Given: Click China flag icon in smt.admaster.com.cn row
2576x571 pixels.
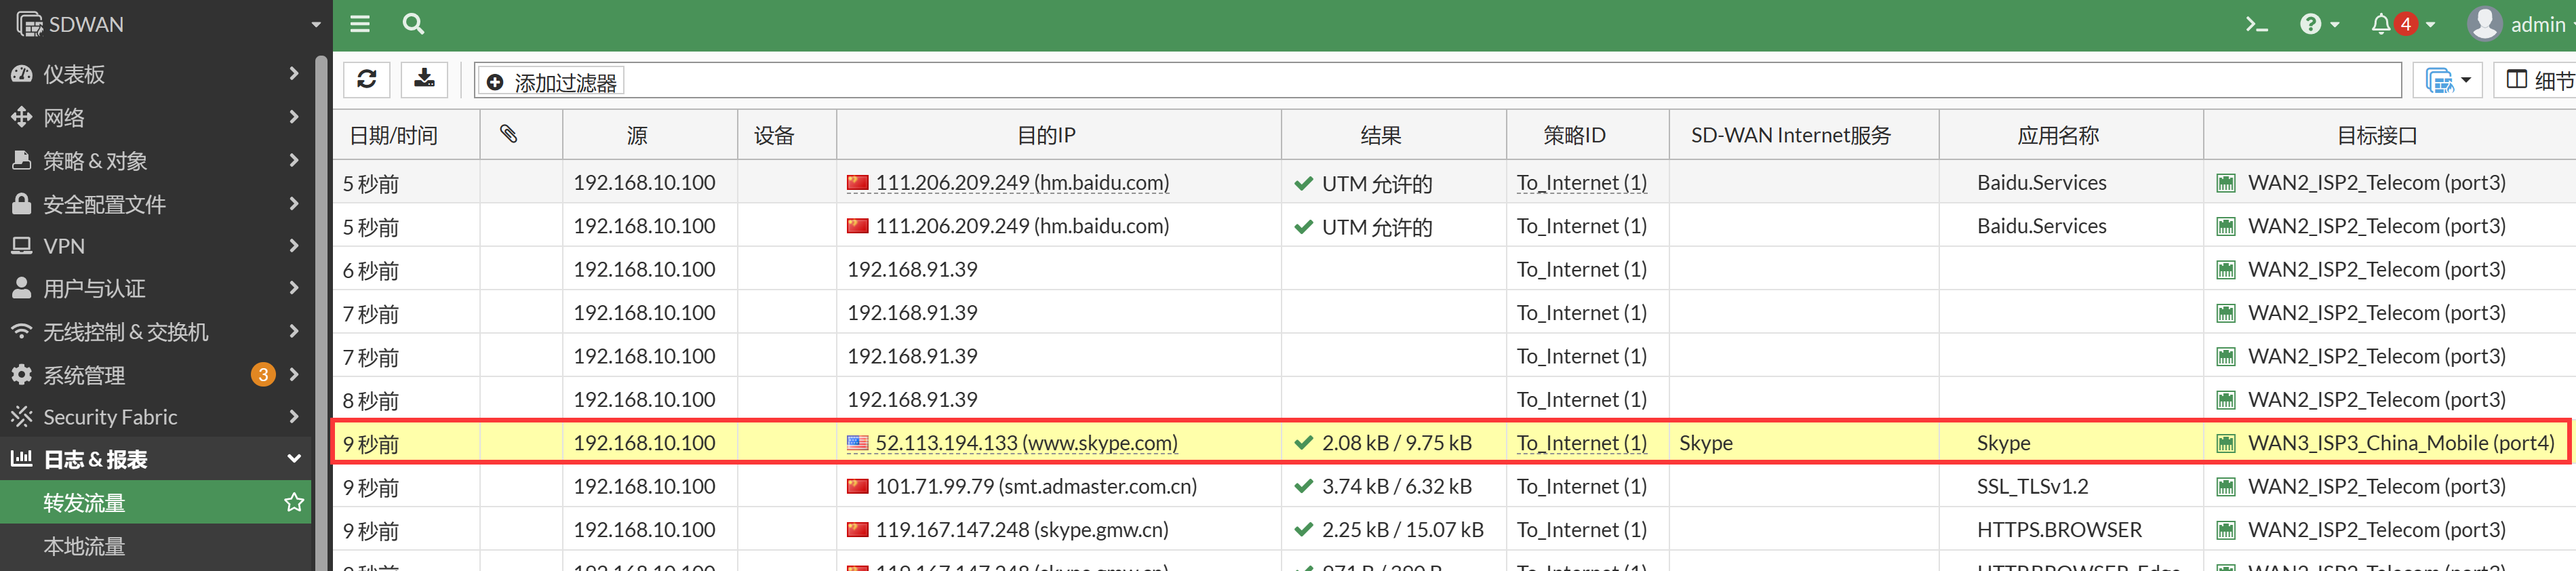Looking at the screenshot, I should coord(857,486).
